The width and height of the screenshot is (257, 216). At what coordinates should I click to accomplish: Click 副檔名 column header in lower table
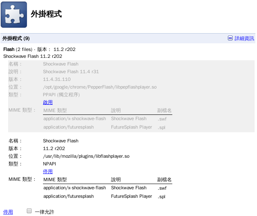[165, 180]
